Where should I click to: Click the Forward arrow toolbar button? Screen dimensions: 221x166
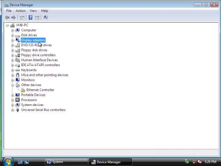tap(13, 17)
